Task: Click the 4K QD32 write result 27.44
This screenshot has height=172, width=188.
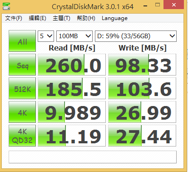Action: [x=142, y=136]
